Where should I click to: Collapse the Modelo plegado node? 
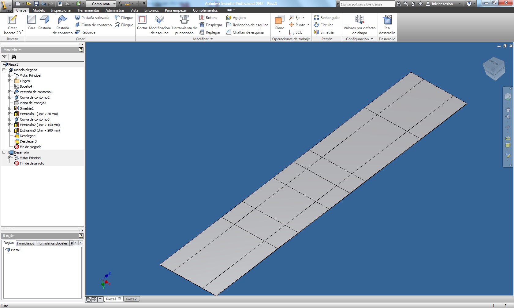point(4,70)
